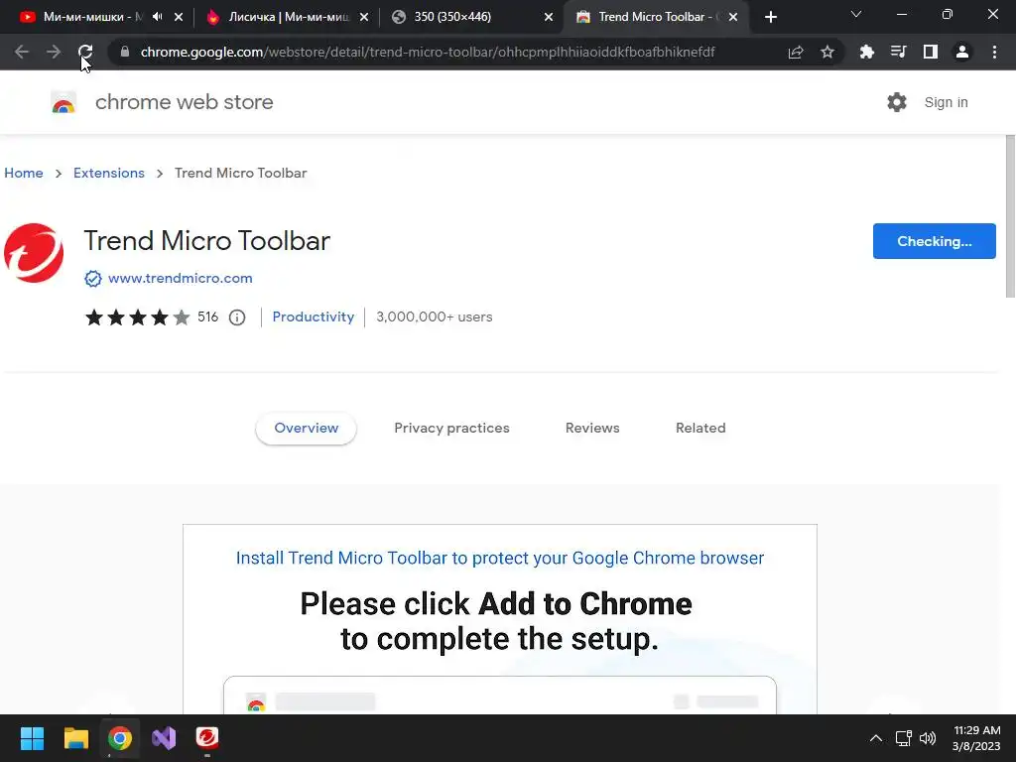
Task: Click the page vertical scrollbar
Action: point(1009,216)
